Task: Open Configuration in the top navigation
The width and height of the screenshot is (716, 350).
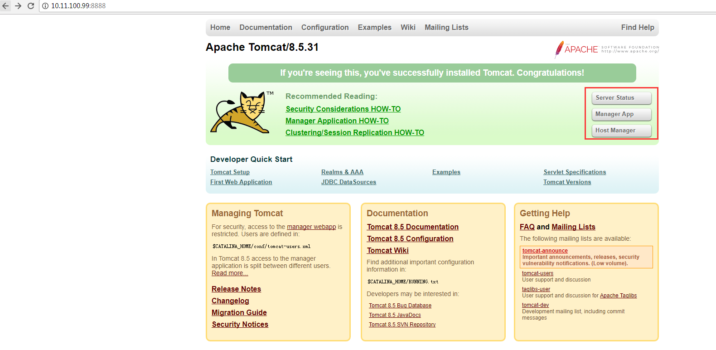Action: pyautogui.click(x=325, y=27)
